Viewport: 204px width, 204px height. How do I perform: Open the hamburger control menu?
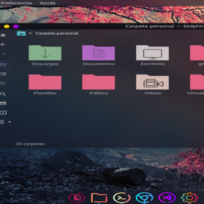(2, 122)
